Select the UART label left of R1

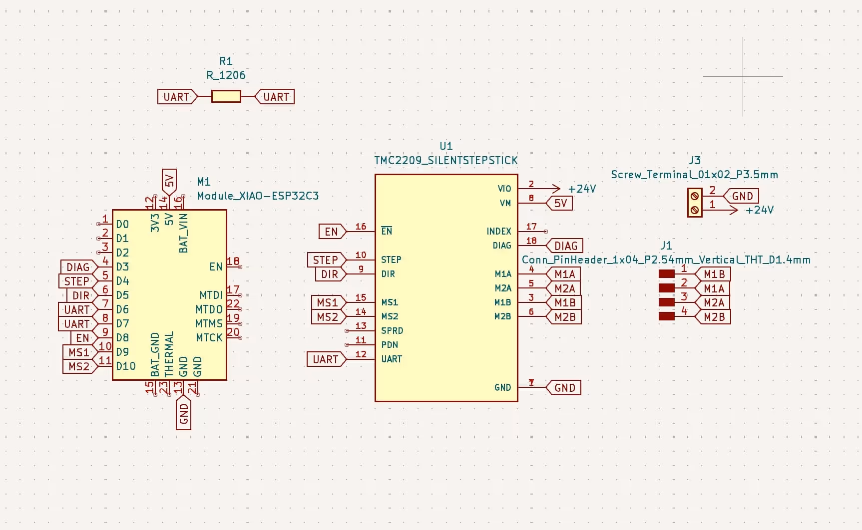(177, 97)
